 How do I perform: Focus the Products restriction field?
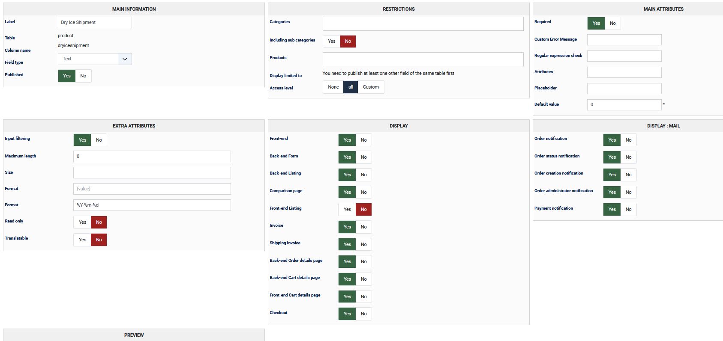pyautogui.click(x=423, y=59)
